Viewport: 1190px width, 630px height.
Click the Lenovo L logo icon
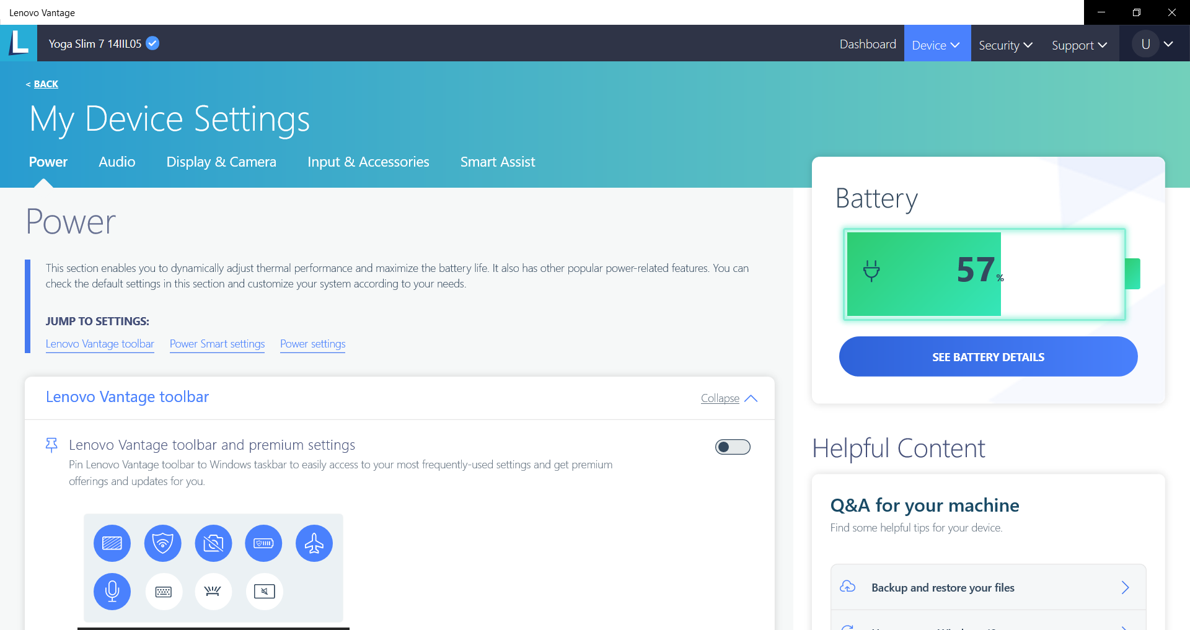click(x=19, y=43)
